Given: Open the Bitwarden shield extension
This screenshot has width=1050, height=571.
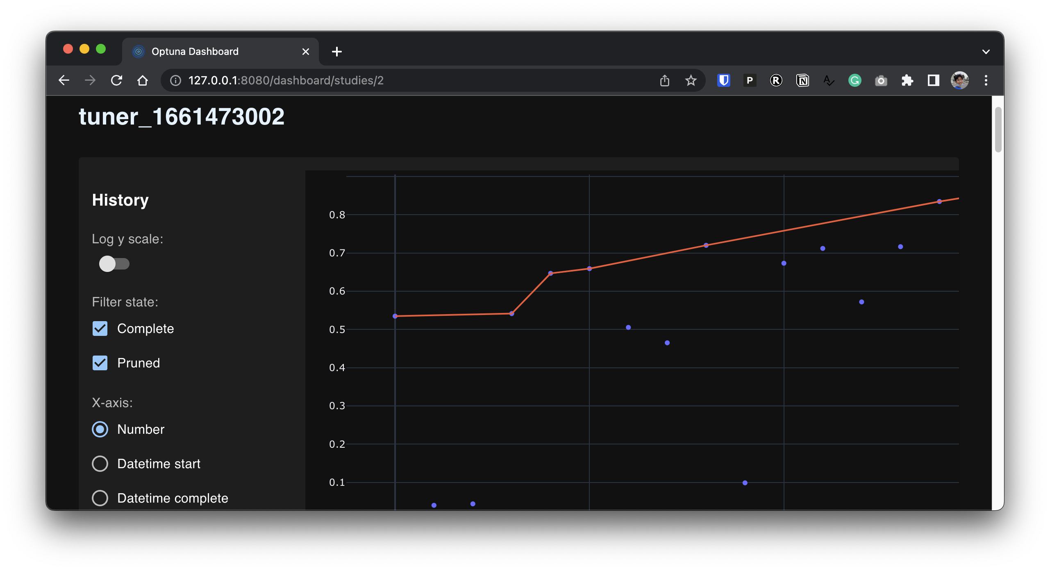Looking at the screenshot, I should click(723, 80).
